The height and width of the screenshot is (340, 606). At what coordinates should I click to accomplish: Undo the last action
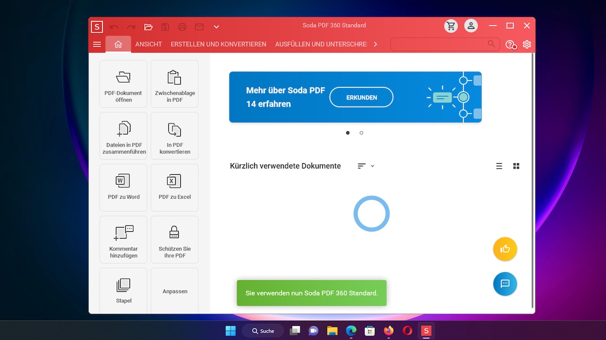point(114,27)
